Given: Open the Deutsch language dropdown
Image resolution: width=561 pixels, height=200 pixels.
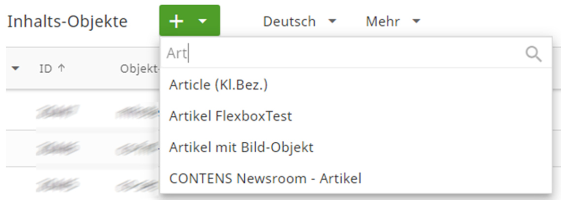Looking at the screenshot, I should [299, 21].
